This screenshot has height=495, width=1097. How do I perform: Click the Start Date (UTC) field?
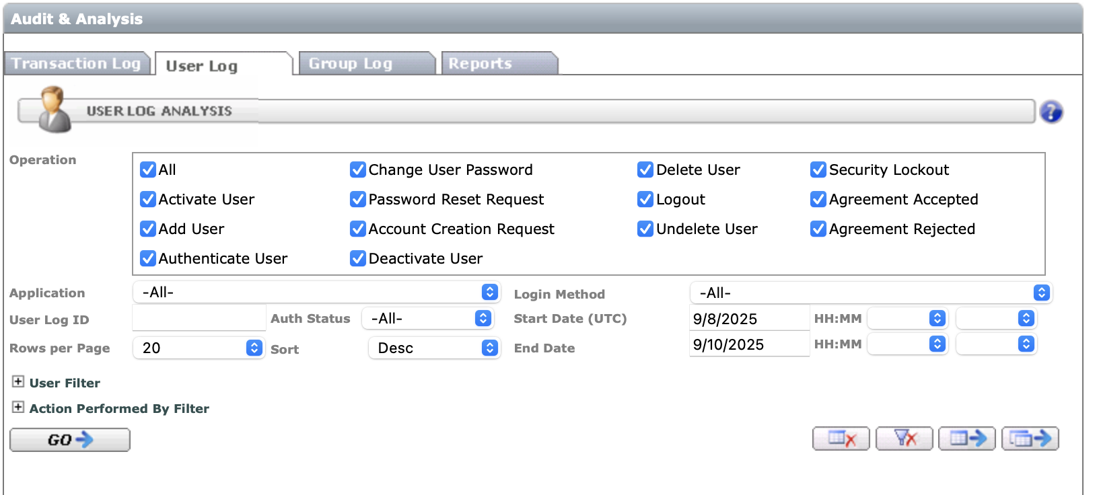point(748,319)
